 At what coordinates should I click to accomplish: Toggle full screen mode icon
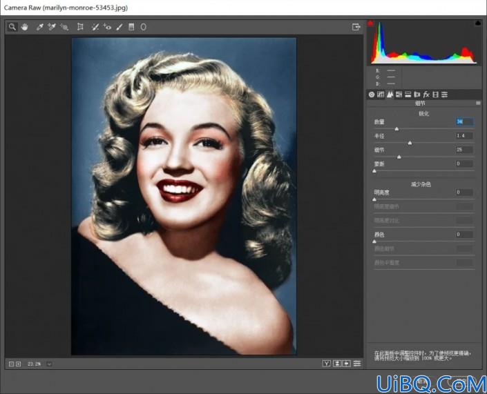356,28
